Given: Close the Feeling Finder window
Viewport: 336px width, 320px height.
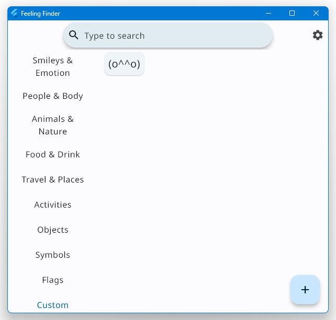Looking at the screenshot, I should point(316,13).
